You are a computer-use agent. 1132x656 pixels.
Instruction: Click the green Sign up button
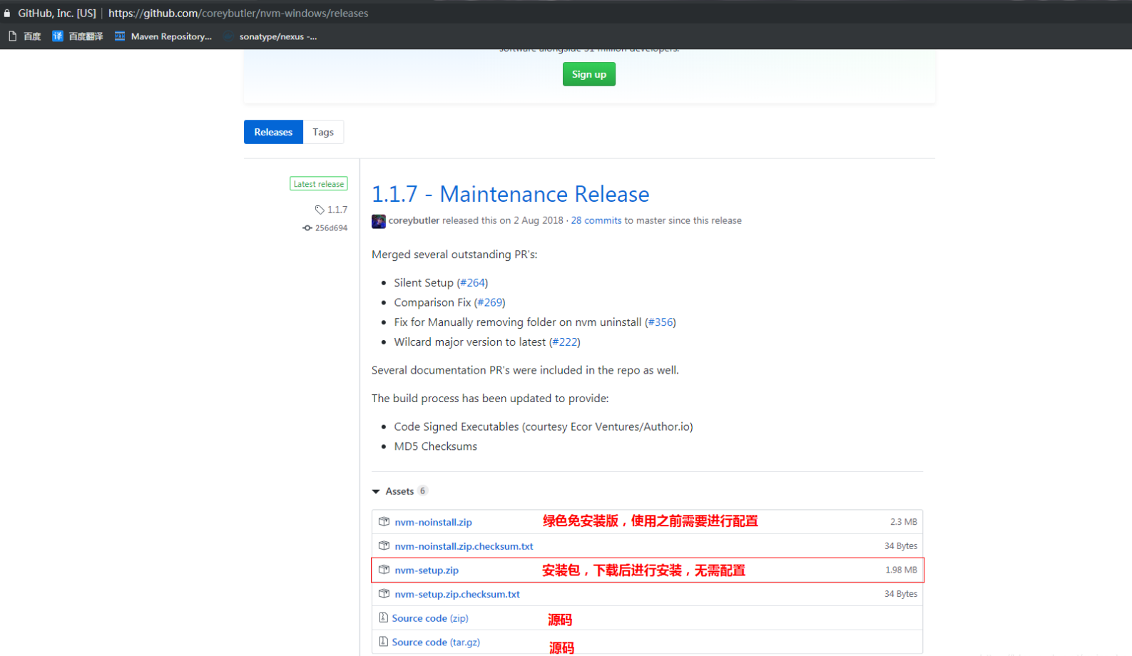(x=589, y=74)
